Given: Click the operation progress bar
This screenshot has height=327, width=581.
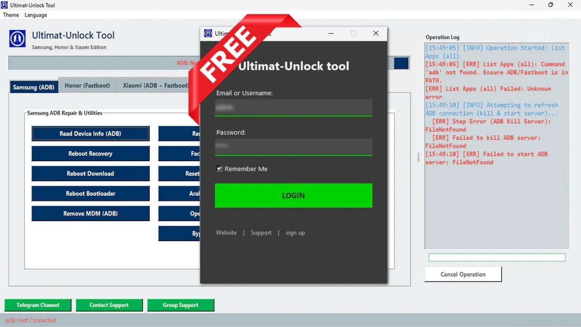Looking at the screenshot, I should (497, 258).
